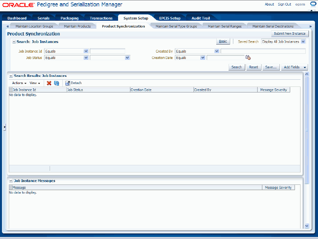This screenshot has height=239, width=318.
Task: Sort by Creation Date column header
Action: point(162,90)
